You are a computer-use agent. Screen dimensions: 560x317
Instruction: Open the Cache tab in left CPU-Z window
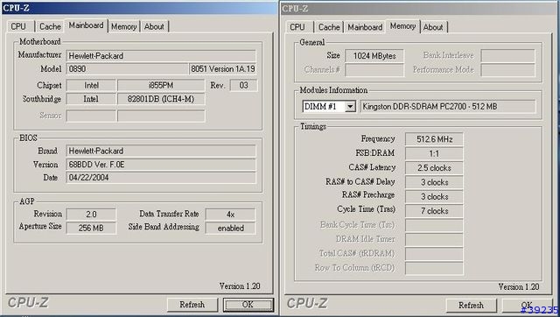tap(50, 26)
